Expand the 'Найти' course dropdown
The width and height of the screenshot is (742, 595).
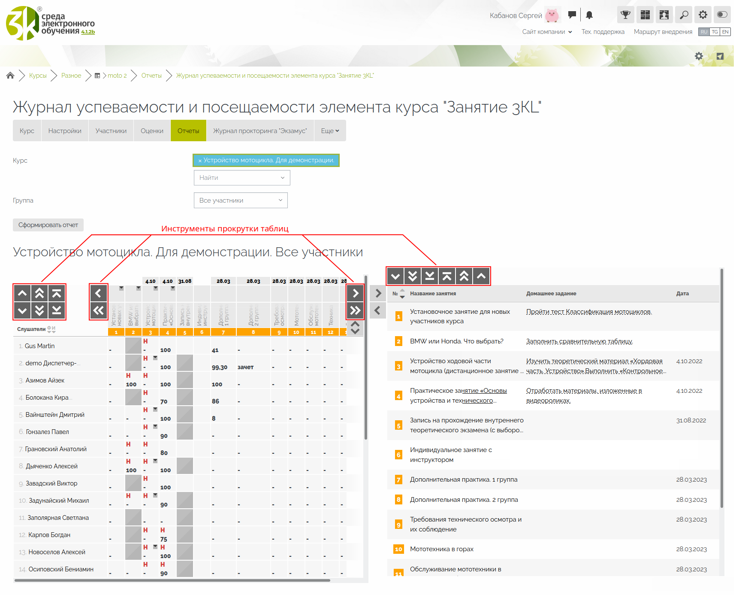pos(242,178)
